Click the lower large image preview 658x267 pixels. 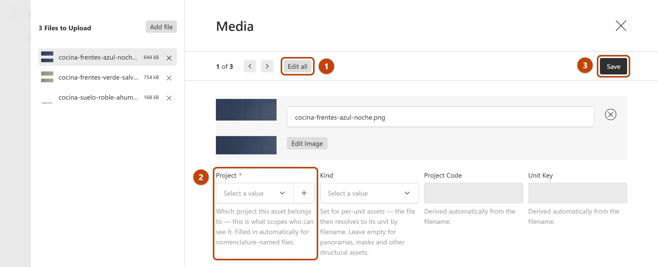[x=246, y=145]
